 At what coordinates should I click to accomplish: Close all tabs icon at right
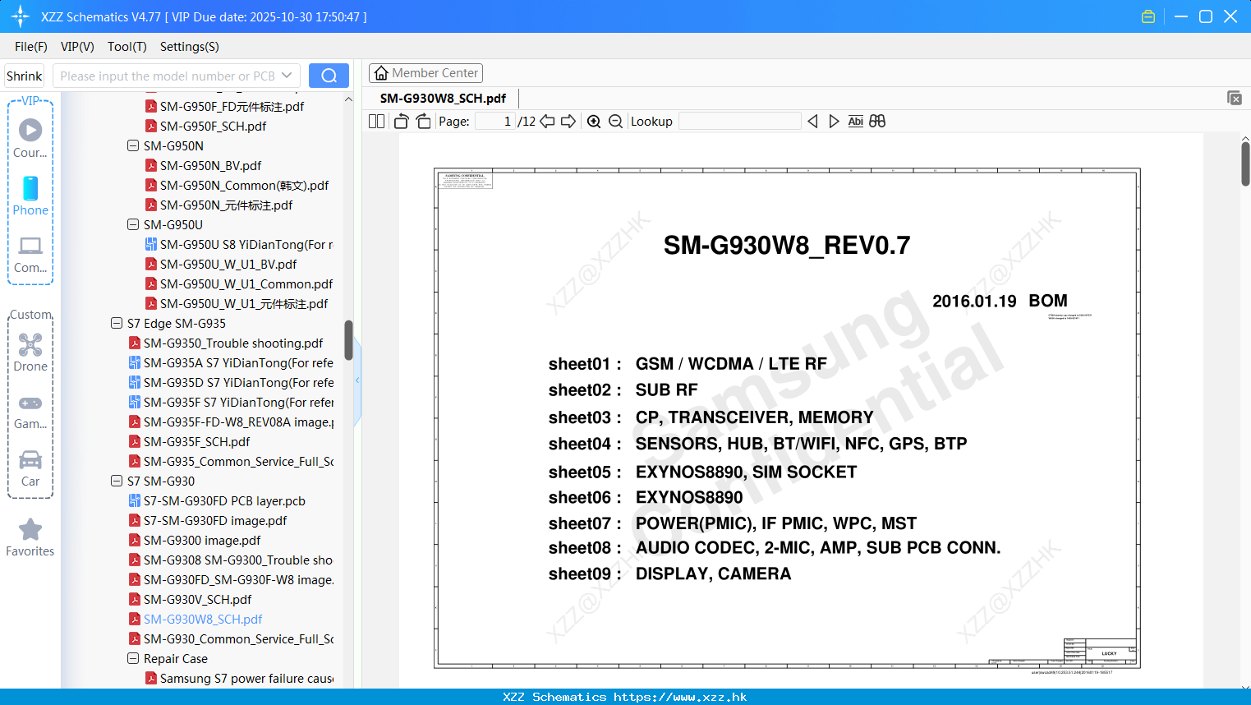[1235, 98]
